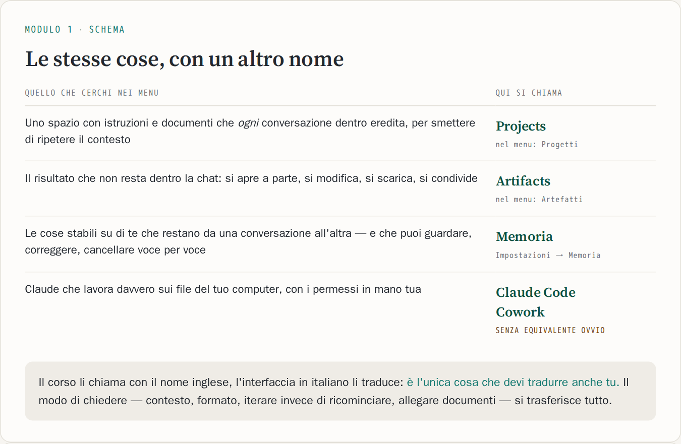Click the "Cowork" feature name
Image resolution: width=681 pixels, height=444 pixels.
(520, 312)
